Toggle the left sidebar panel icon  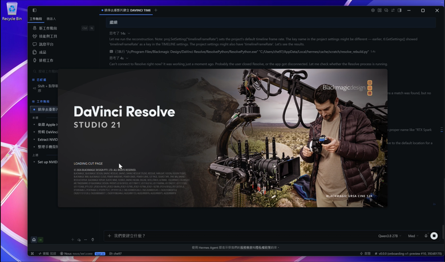pos(34,10)
